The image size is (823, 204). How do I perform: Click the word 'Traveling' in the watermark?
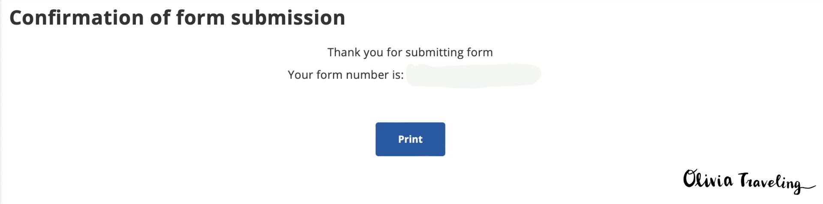769,183
